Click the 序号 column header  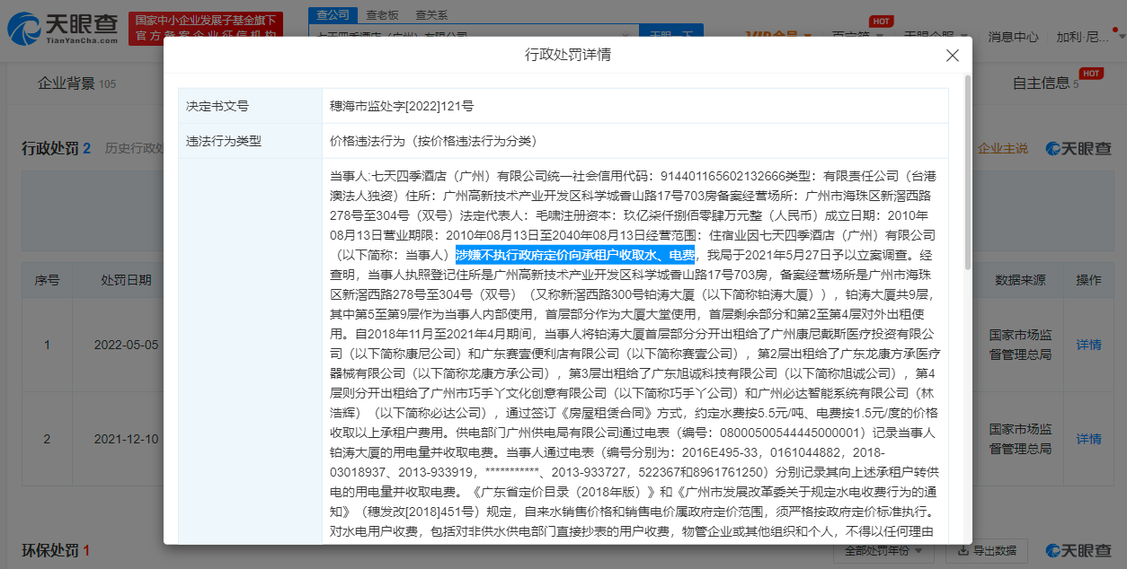coord(47,281)
